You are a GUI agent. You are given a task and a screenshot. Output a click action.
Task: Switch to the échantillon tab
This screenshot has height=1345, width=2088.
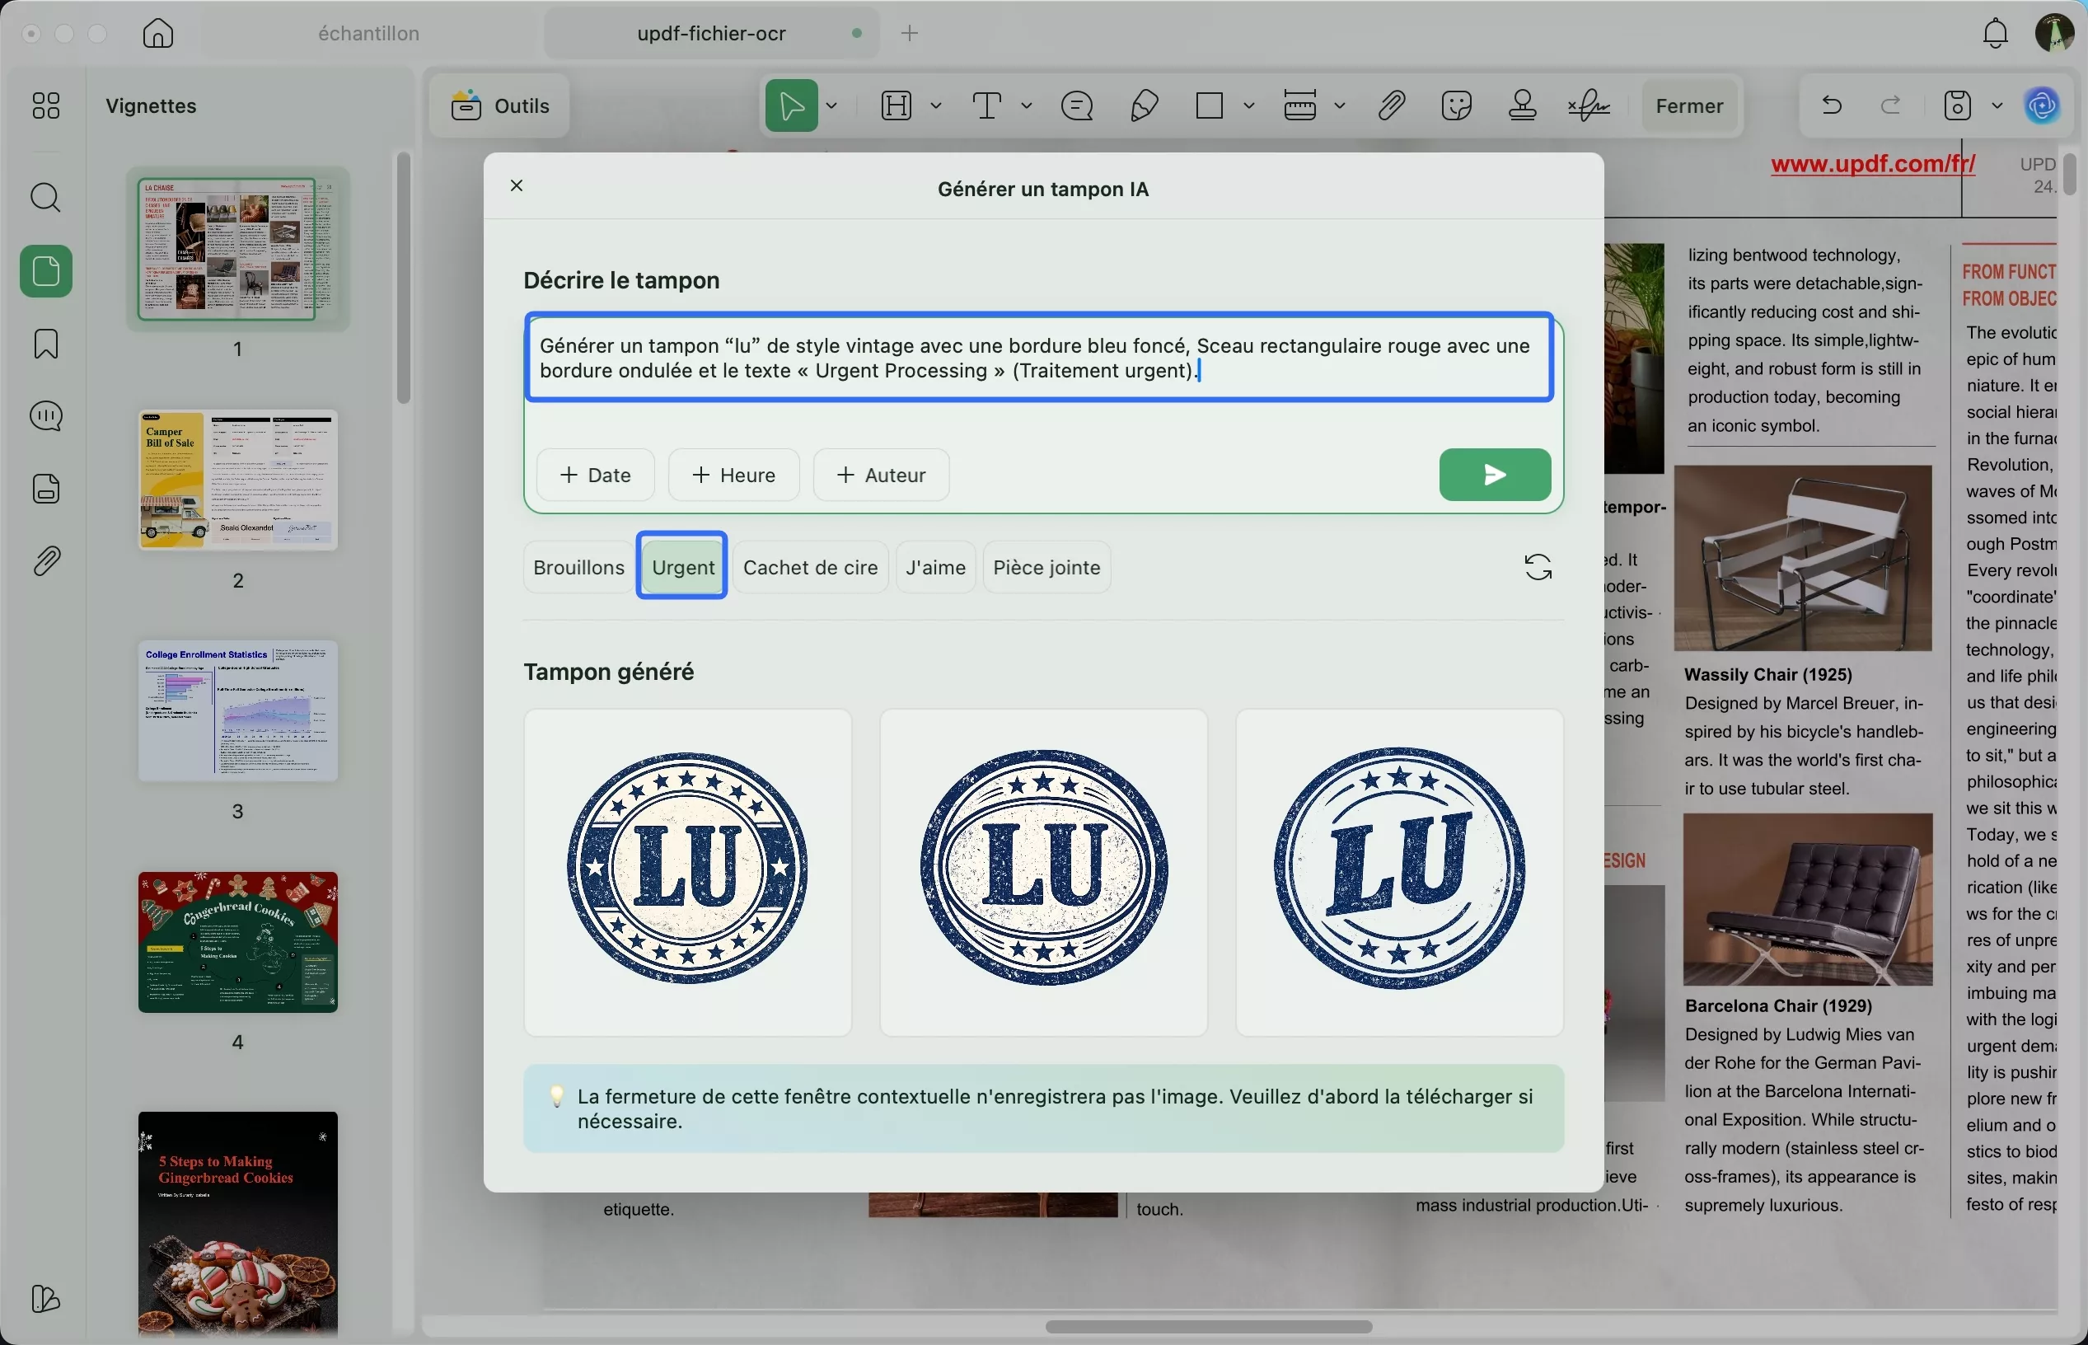click(368, 33)
